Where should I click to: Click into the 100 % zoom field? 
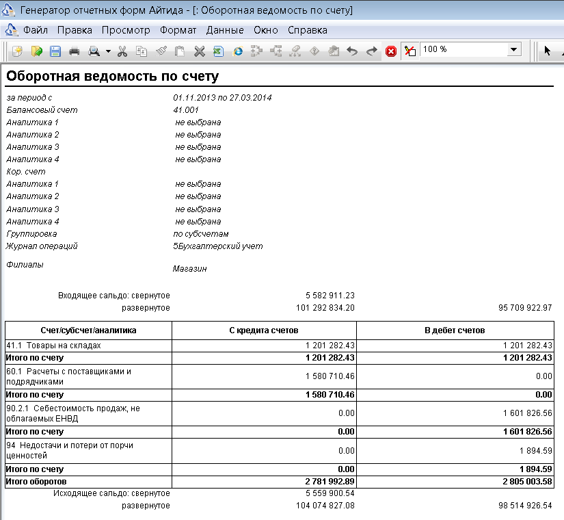(x=464, y=49)
